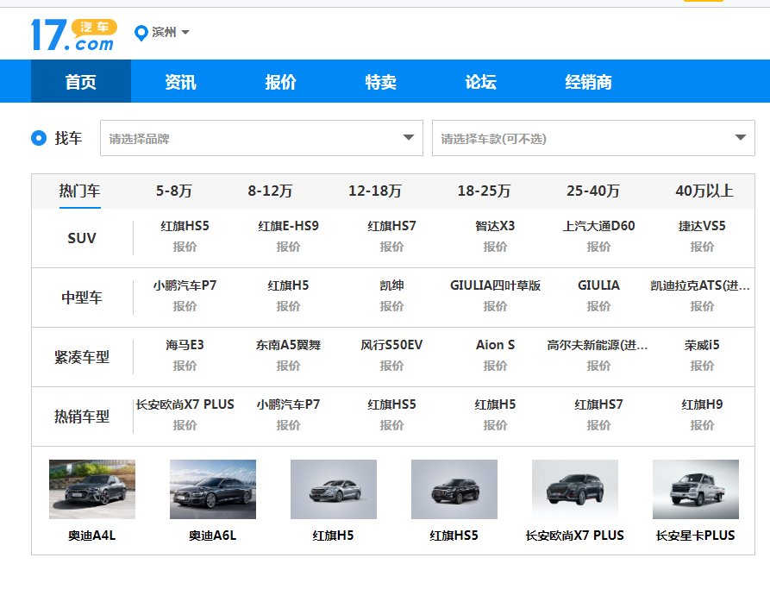The width and height of the screenshot is (770, 589).
Task: Click the 长安星卡PLUS truck thumbnail
Action: 696,489
